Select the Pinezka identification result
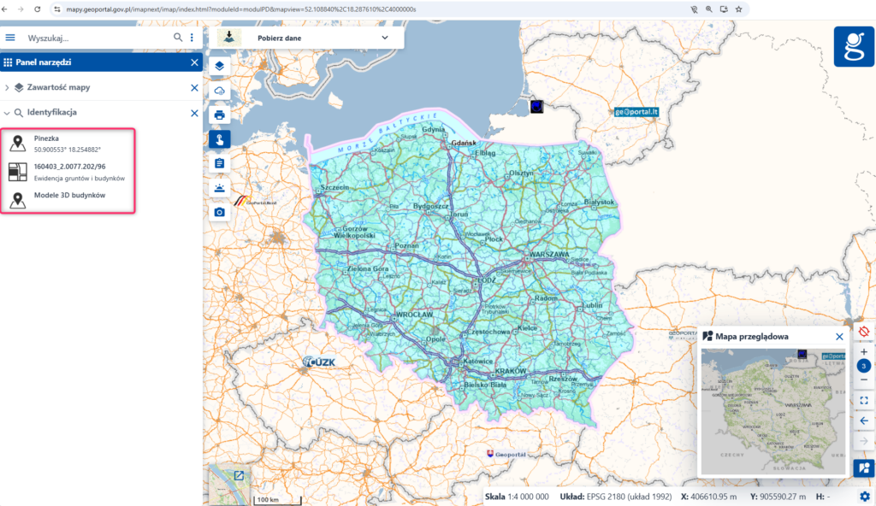Viewport: 876px width, 506px height. point(68,144)
